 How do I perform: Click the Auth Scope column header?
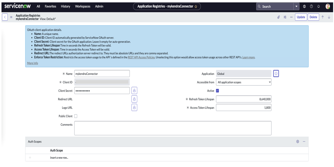[x=56, y=150]
